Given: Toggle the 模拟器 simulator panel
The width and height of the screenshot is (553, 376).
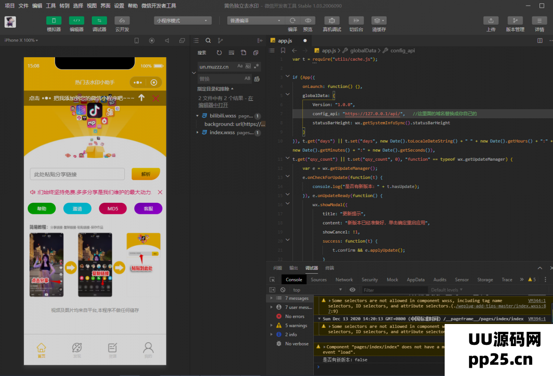Looking at the screenshot, I should click(54, 20).
